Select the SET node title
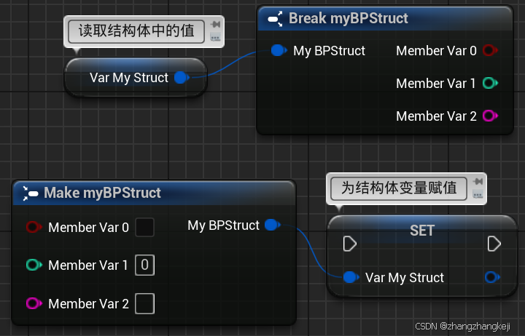 point(422,231)
